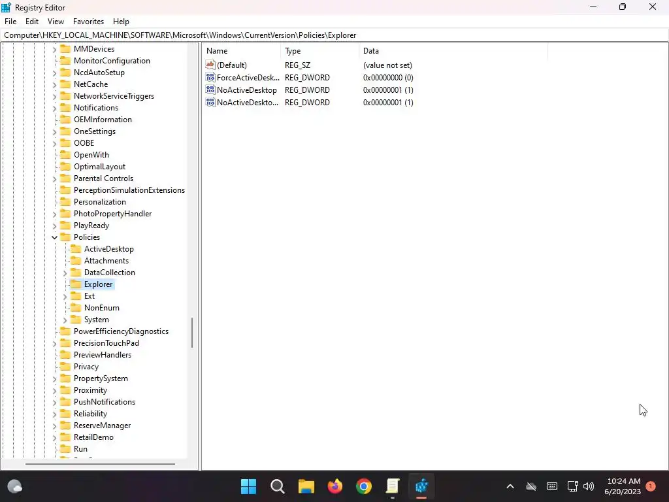This screenshot has height=502, width=669.
Task: Expand the OneSettings key
Action: tap(55, 132)
